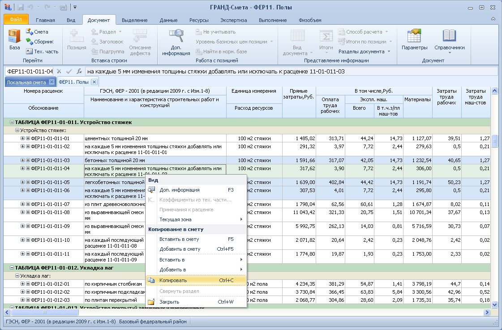Screen dimensions: 502x330
Task: Switch to the Данные ribbon tab
Action: [x=168, y=20]
